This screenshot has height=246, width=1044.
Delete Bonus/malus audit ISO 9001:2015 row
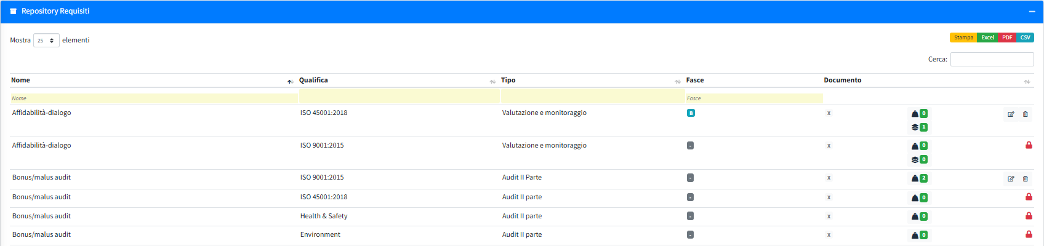pos(1025,178)
